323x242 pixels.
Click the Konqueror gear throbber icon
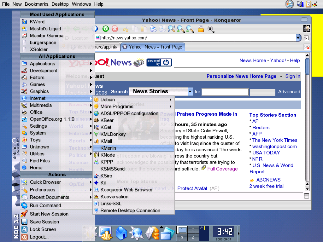pos(307,29)
